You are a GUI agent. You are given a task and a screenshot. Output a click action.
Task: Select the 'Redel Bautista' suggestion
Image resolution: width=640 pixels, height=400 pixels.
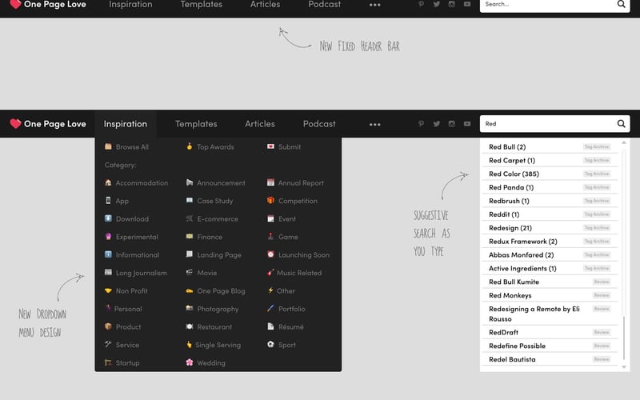(x=550, y=358)
